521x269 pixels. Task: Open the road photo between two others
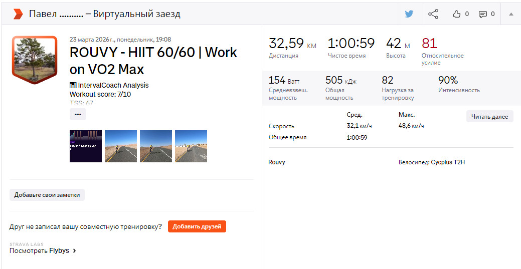[x=156, y=146]
